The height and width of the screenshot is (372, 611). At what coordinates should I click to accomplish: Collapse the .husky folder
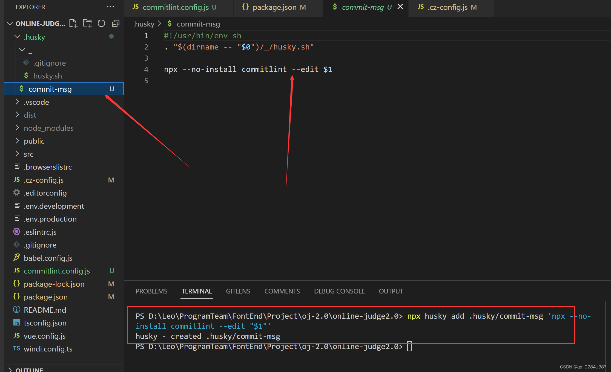click(17, 37)
